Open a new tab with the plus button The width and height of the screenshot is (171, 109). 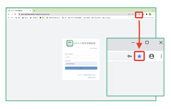pos(34,11)
